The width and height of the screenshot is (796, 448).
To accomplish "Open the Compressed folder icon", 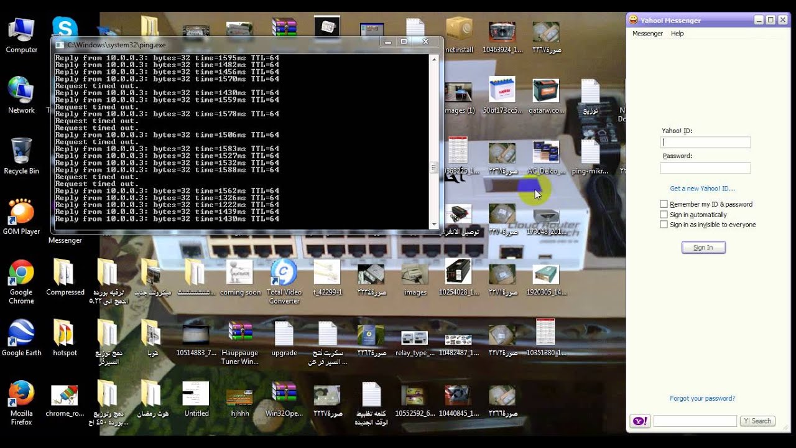I will 65,278.
